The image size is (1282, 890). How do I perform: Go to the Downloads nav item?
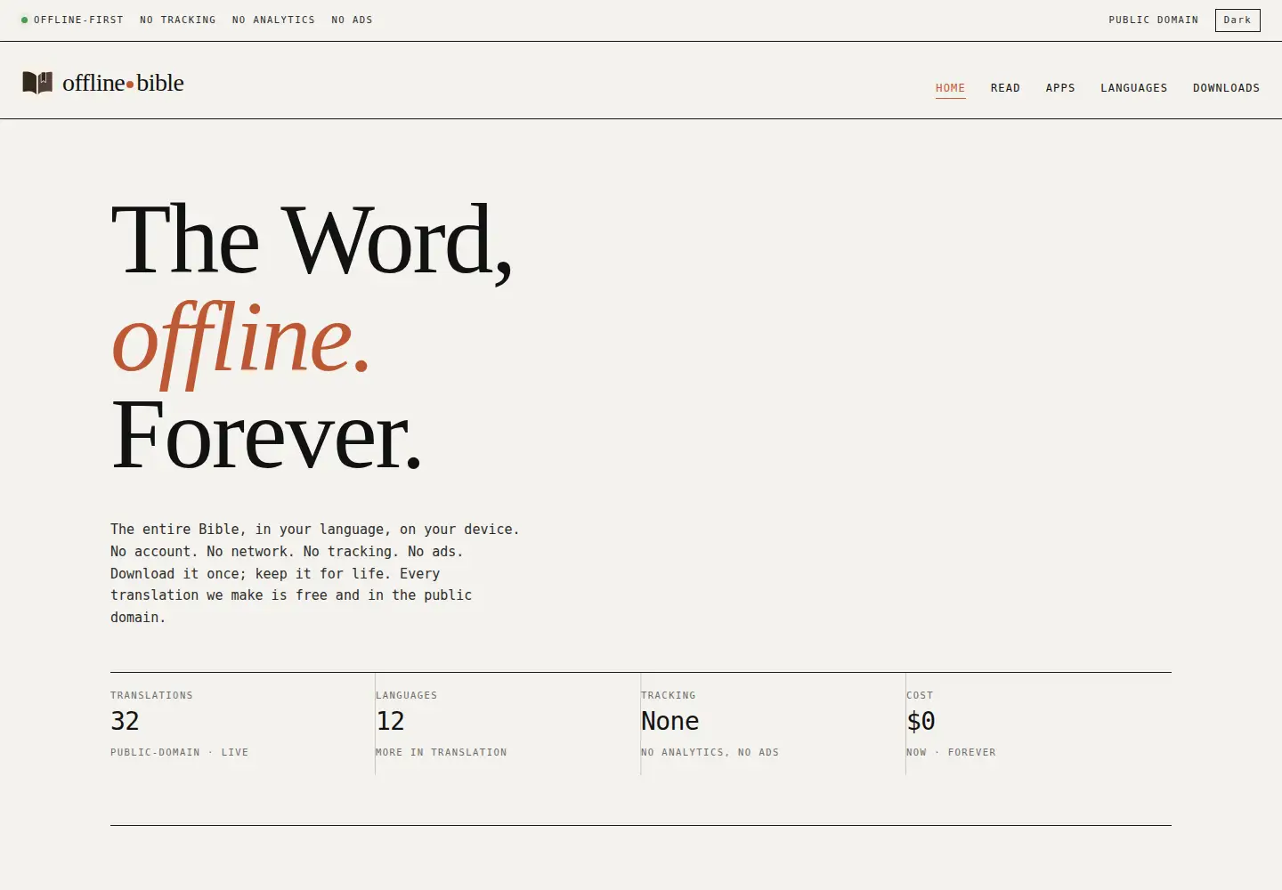[1226, 88]
